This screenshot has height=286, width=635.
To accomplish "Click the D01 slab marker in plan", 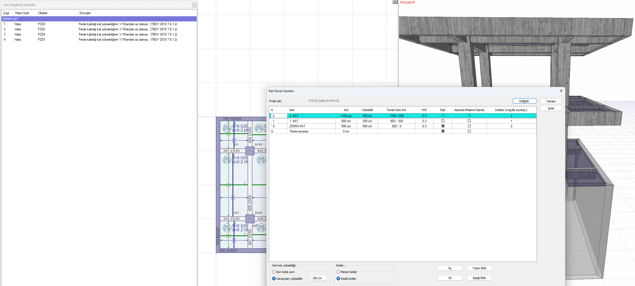I will [x=227, y=128].
